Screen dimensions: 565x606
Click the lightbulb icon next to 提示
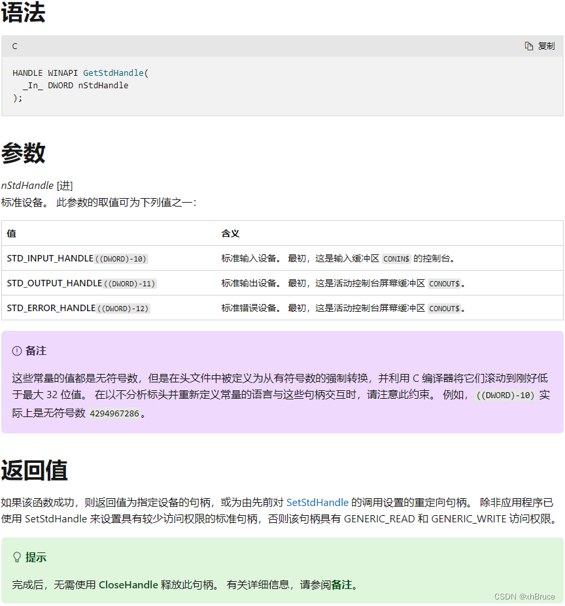tap(17, 557)
